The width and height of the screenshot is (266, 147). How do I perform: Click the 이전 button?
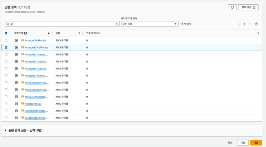[243, 143]
